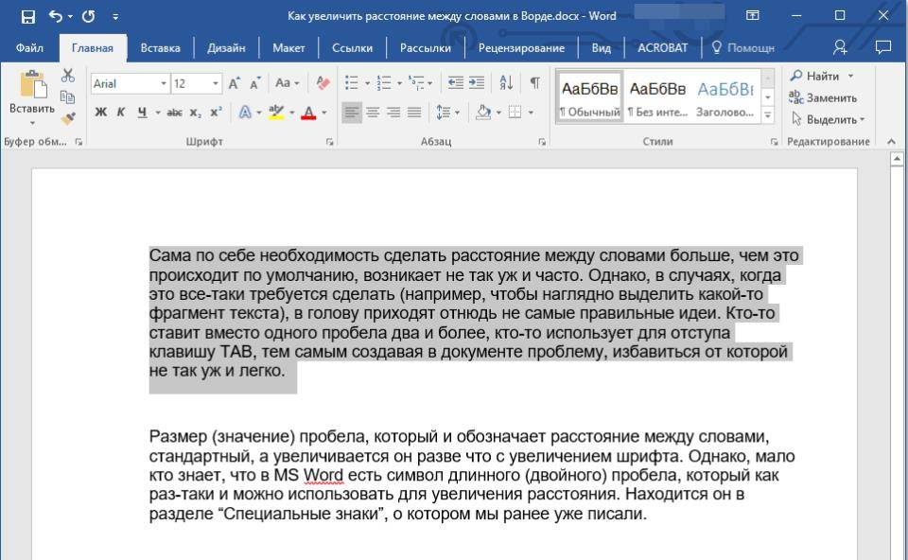The image size is (908, 560).
Task: Click the Заменить button
Action: click(823, 97)
